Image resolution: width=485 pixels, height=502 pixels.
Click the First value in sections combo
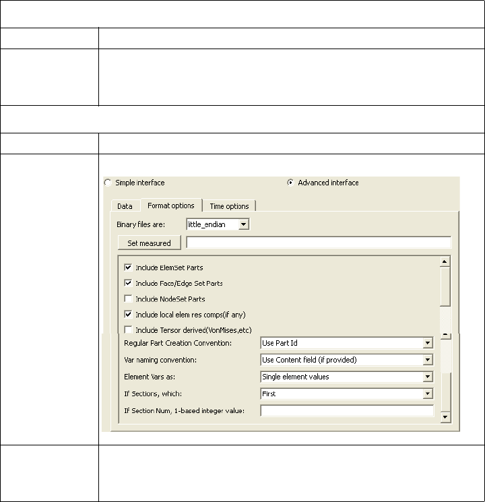pyautogui.click(x=269, y=394)
